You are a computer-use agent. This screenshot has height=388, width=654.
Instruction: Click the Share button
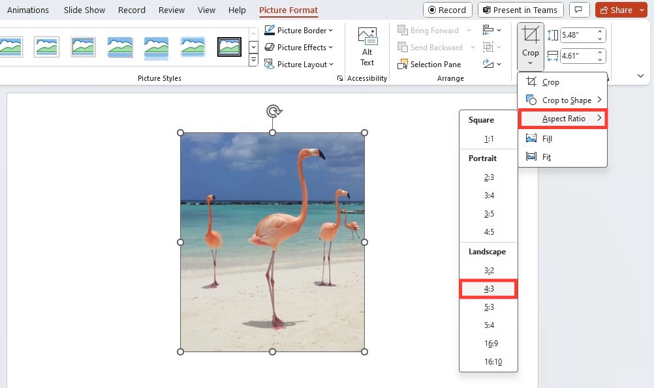coord(616,10)
